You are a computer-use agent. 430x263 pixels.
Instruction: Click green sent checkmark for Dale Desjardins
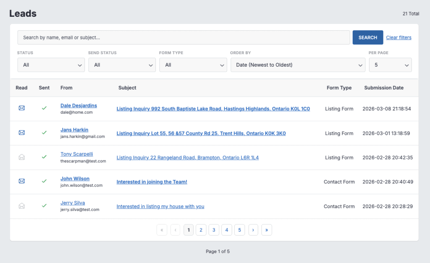(44, 108)
